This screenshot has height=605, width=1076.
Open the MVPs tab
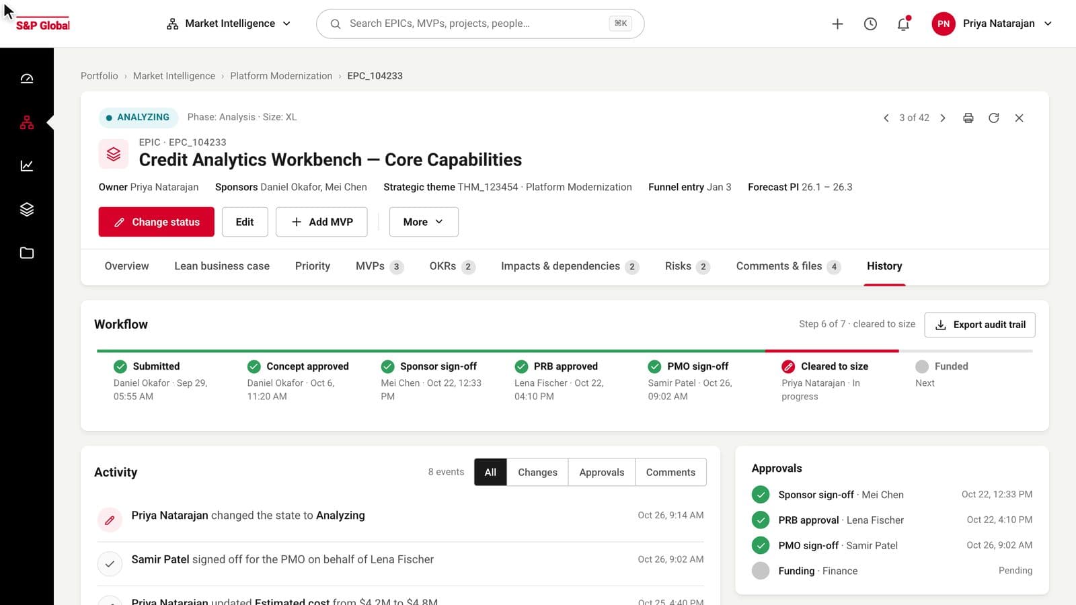[x=379, y=266]
